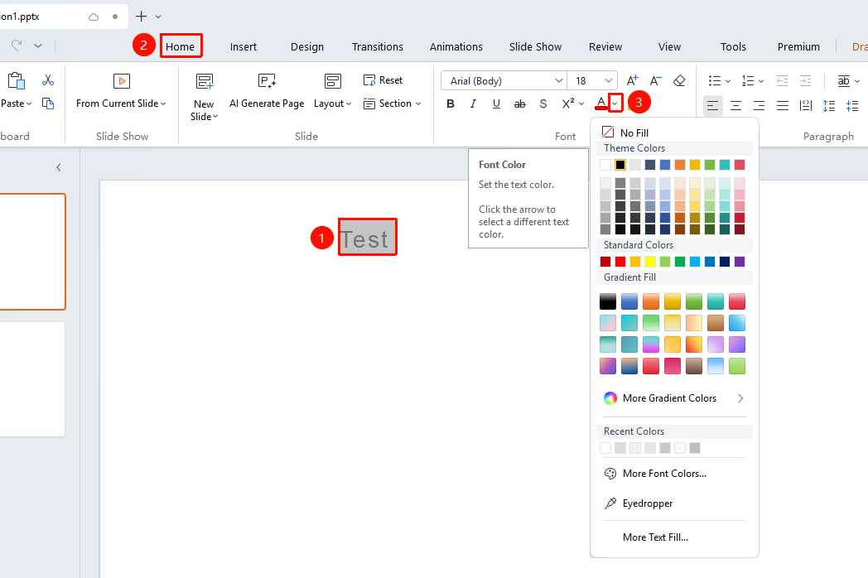Click the Justify text alignment icon
The image size is (868, 578).
(x=782, y=105)
